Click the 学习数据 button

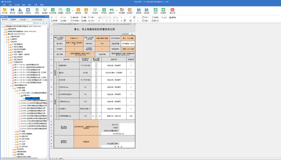click(74, 20)
